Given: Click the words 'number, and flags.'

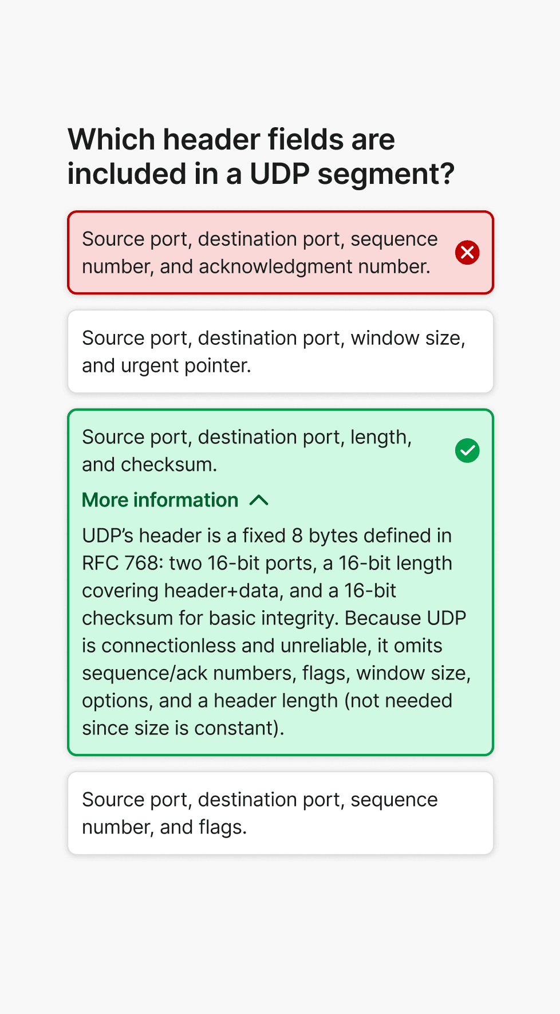Looking at the screenshot, I should click(164, 827).
